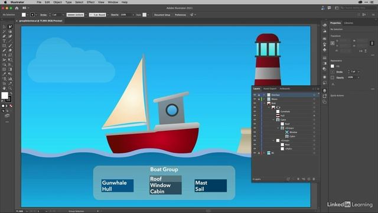The height and width of the screenshot is (213, 378).
Task: Open the Effect menu
Action: [90, 2]
